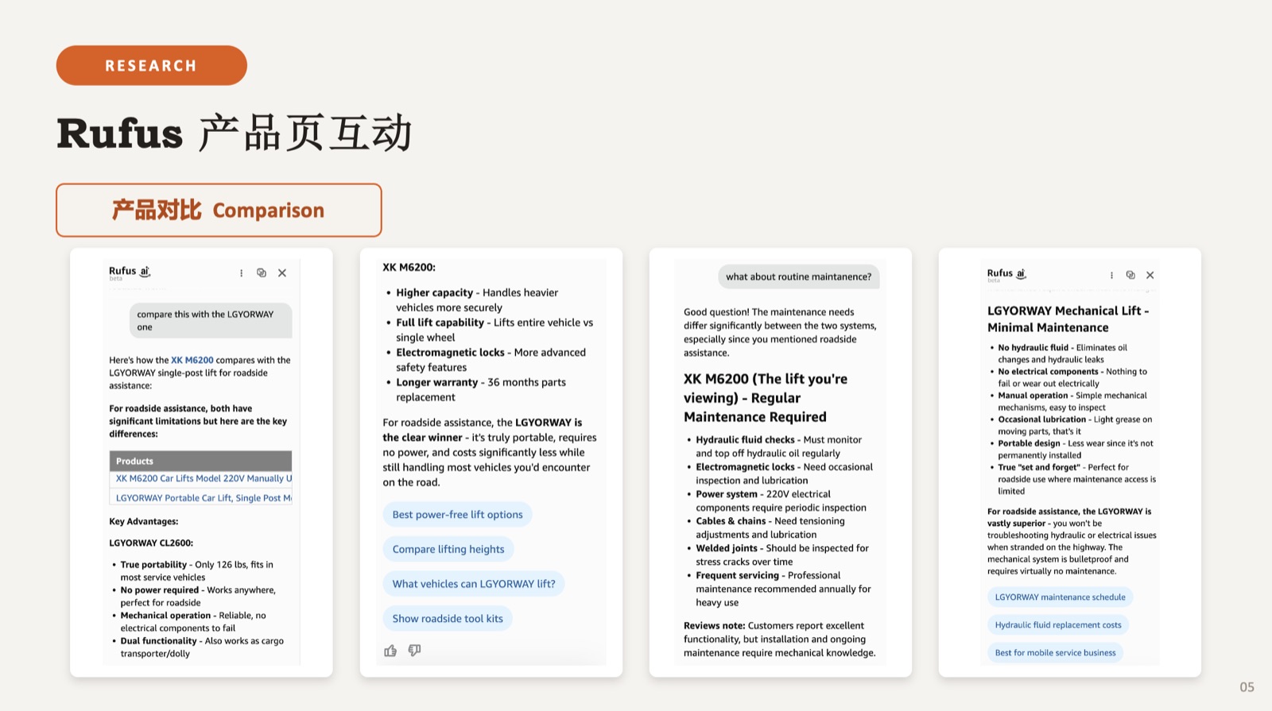Click the 'XK M6200:' heading
1272x711 pixels.
pos(409,268)
